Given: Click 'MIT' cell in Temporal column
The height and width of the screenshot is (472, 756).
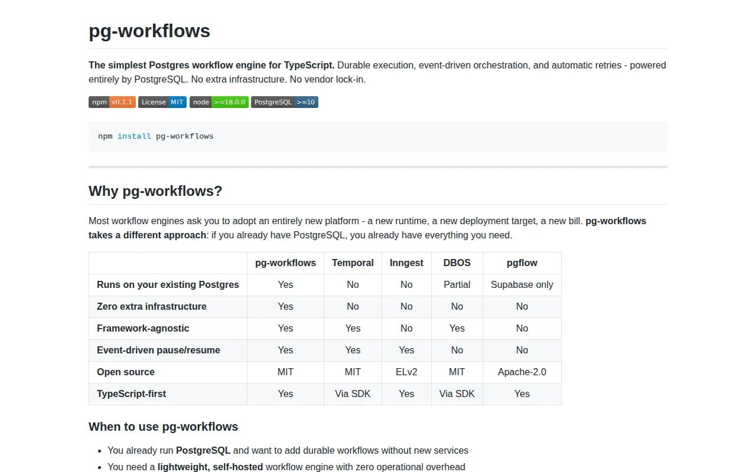Looking at the screenshot, I should point(353,372).
